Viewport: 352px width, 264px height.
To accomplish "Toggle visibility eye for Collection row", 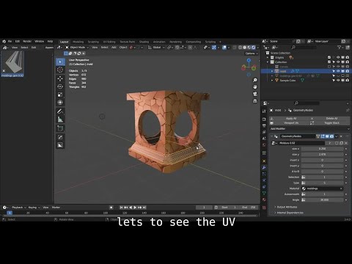I will [x=338, y=62].
